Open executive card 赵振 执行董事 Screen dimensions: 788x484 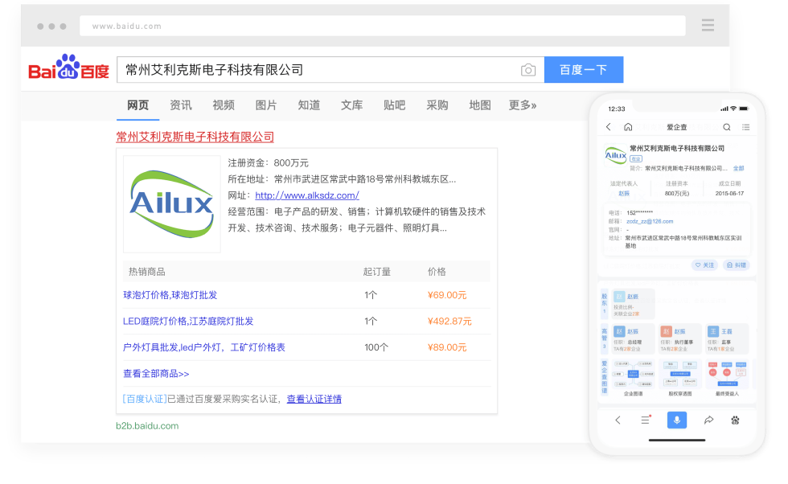coord(679,338)
